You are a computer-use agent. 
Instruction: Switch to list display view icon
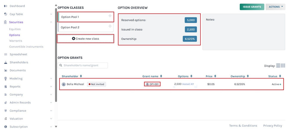click(x=278, y=66)
